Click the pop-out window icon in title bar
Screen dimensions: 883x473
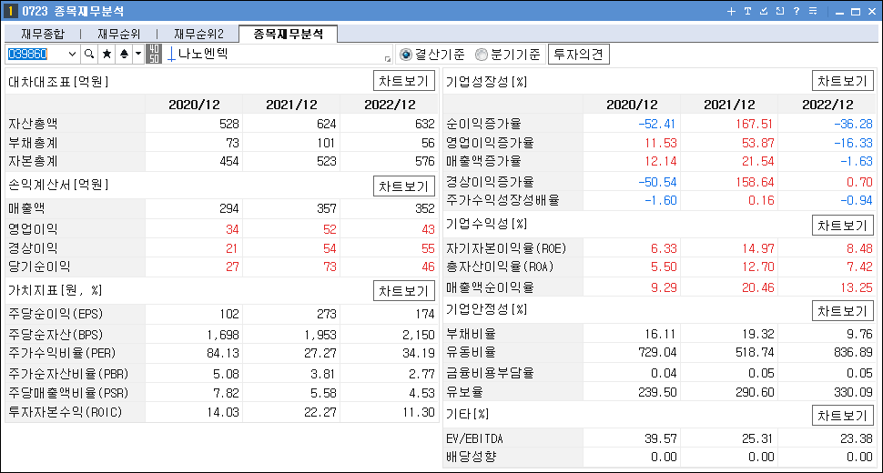(780, 11)
